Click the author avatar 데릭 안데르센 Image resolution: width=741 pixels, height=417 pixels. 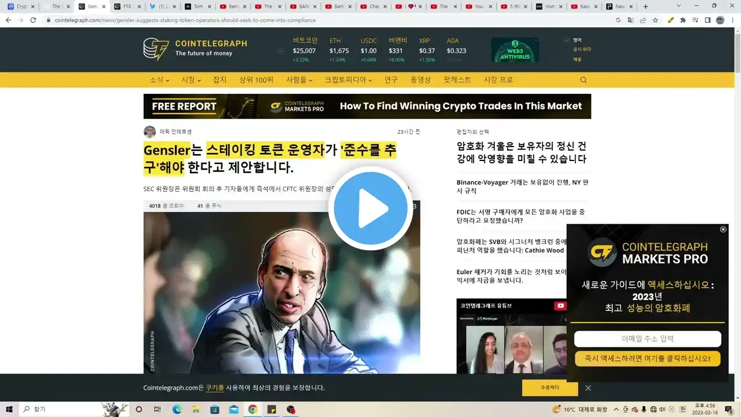click(149, 132)
